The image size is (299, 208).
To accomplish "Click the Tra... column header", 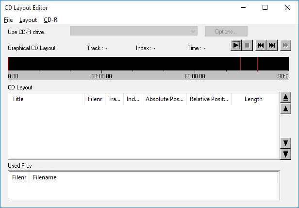I will tap(114, 99).
